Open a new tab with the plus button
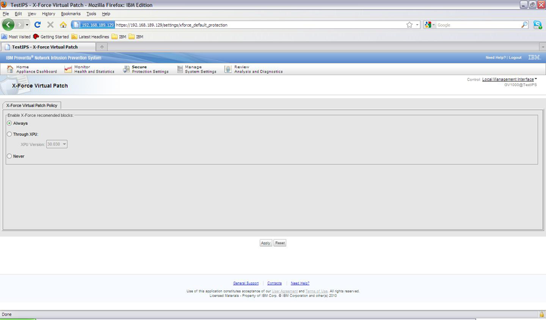 pyautogui.click(x=102, y=47)
